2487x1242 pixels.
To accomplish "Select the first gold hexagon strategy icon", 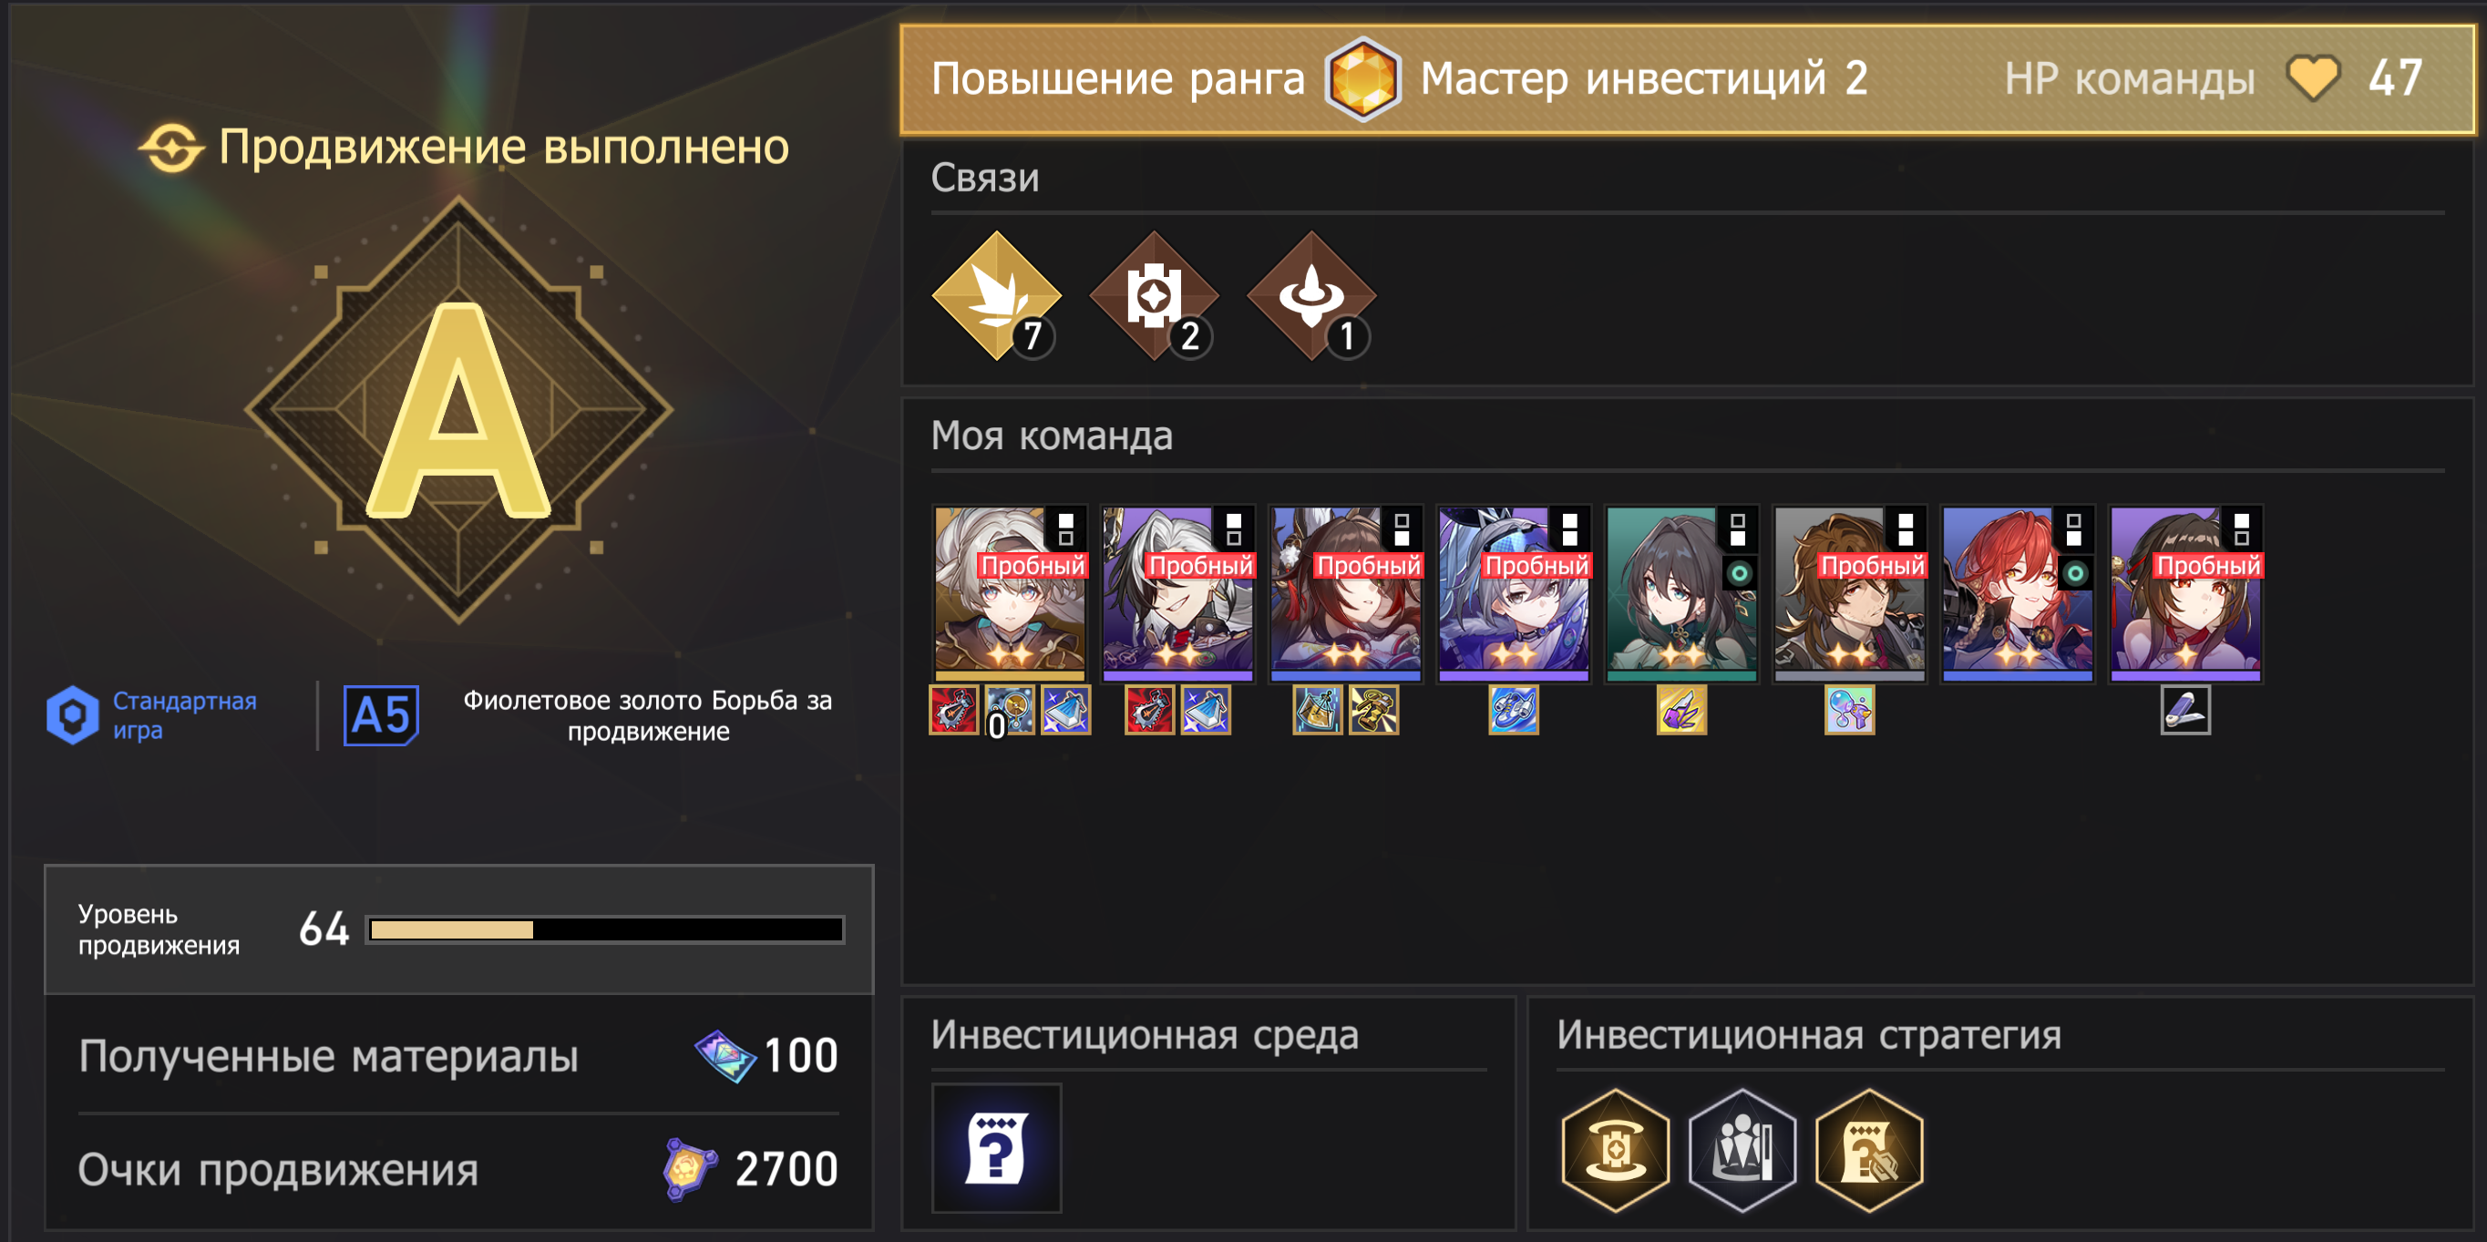I will coord(1615,1149).
